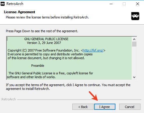This screenshot has height=113, width=144.
Task: Click the Version 3, 29 June 2007 line
Action: point(44,43)
